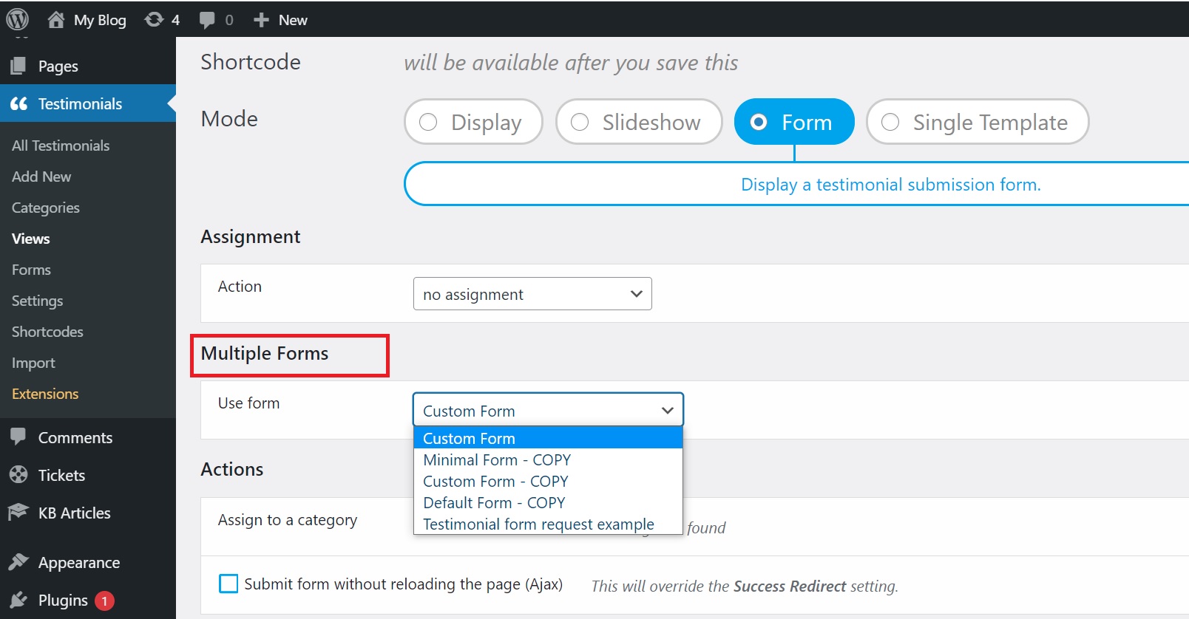Screen dimensions: 1189x619
Task: Open Categories submenu item
Action: (46, 208)
